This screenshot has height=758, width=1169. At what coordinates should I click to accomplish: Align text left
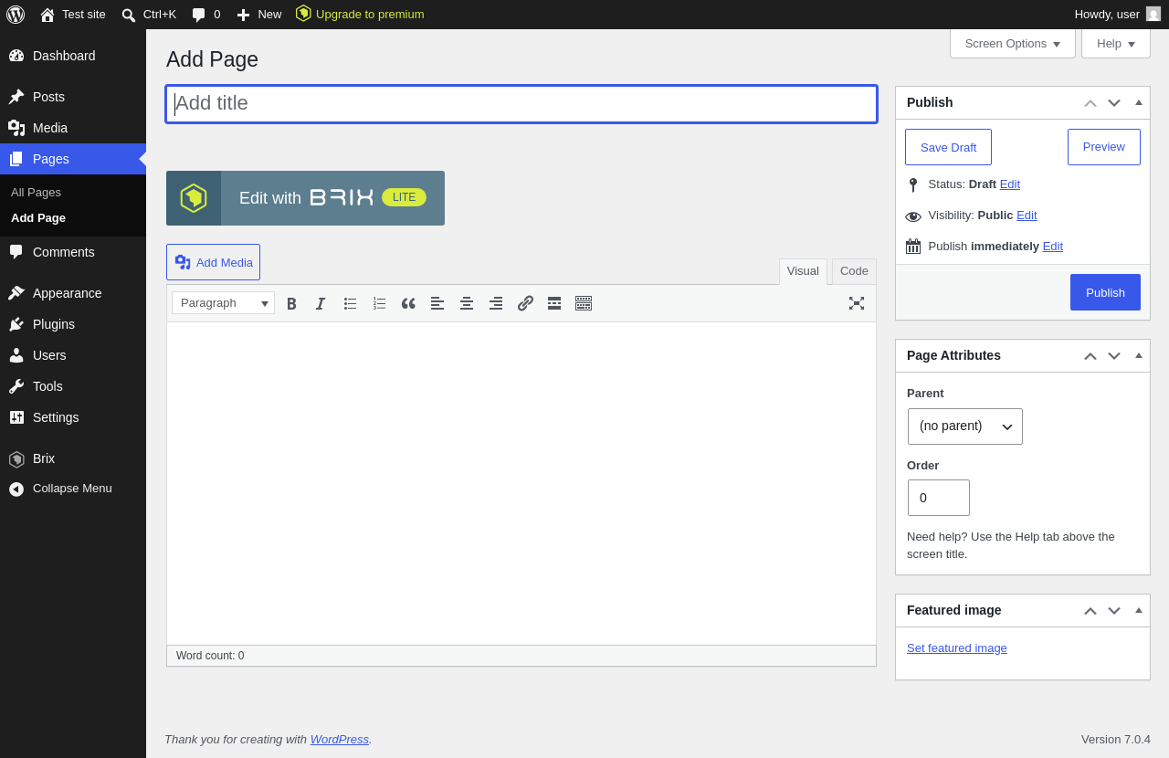[437, 303]
